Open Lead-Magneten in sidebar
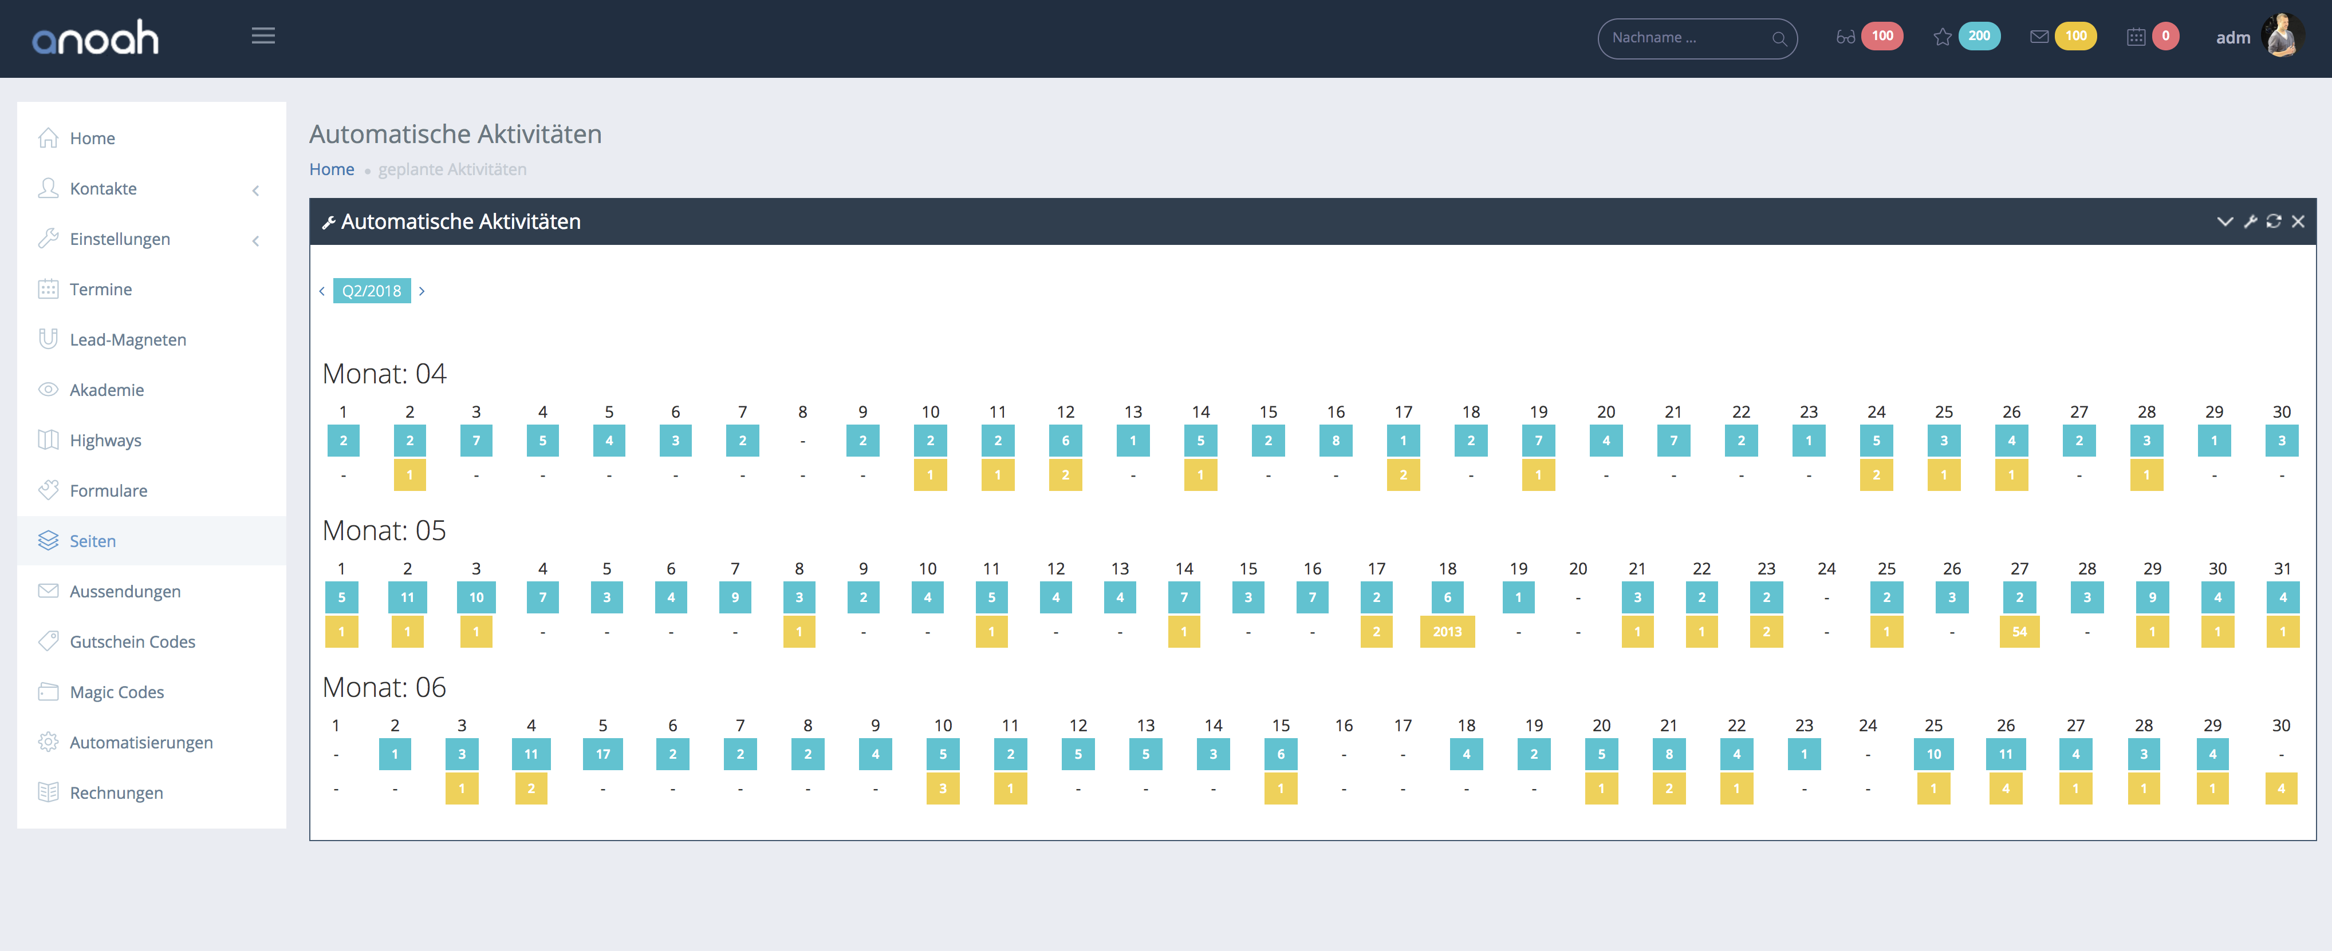 (128, 339)
